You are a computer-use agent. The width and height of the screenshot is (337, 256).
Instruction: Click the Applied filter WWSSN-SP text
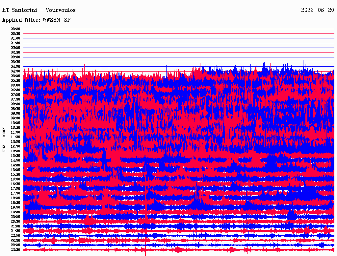tap(36, 20)
